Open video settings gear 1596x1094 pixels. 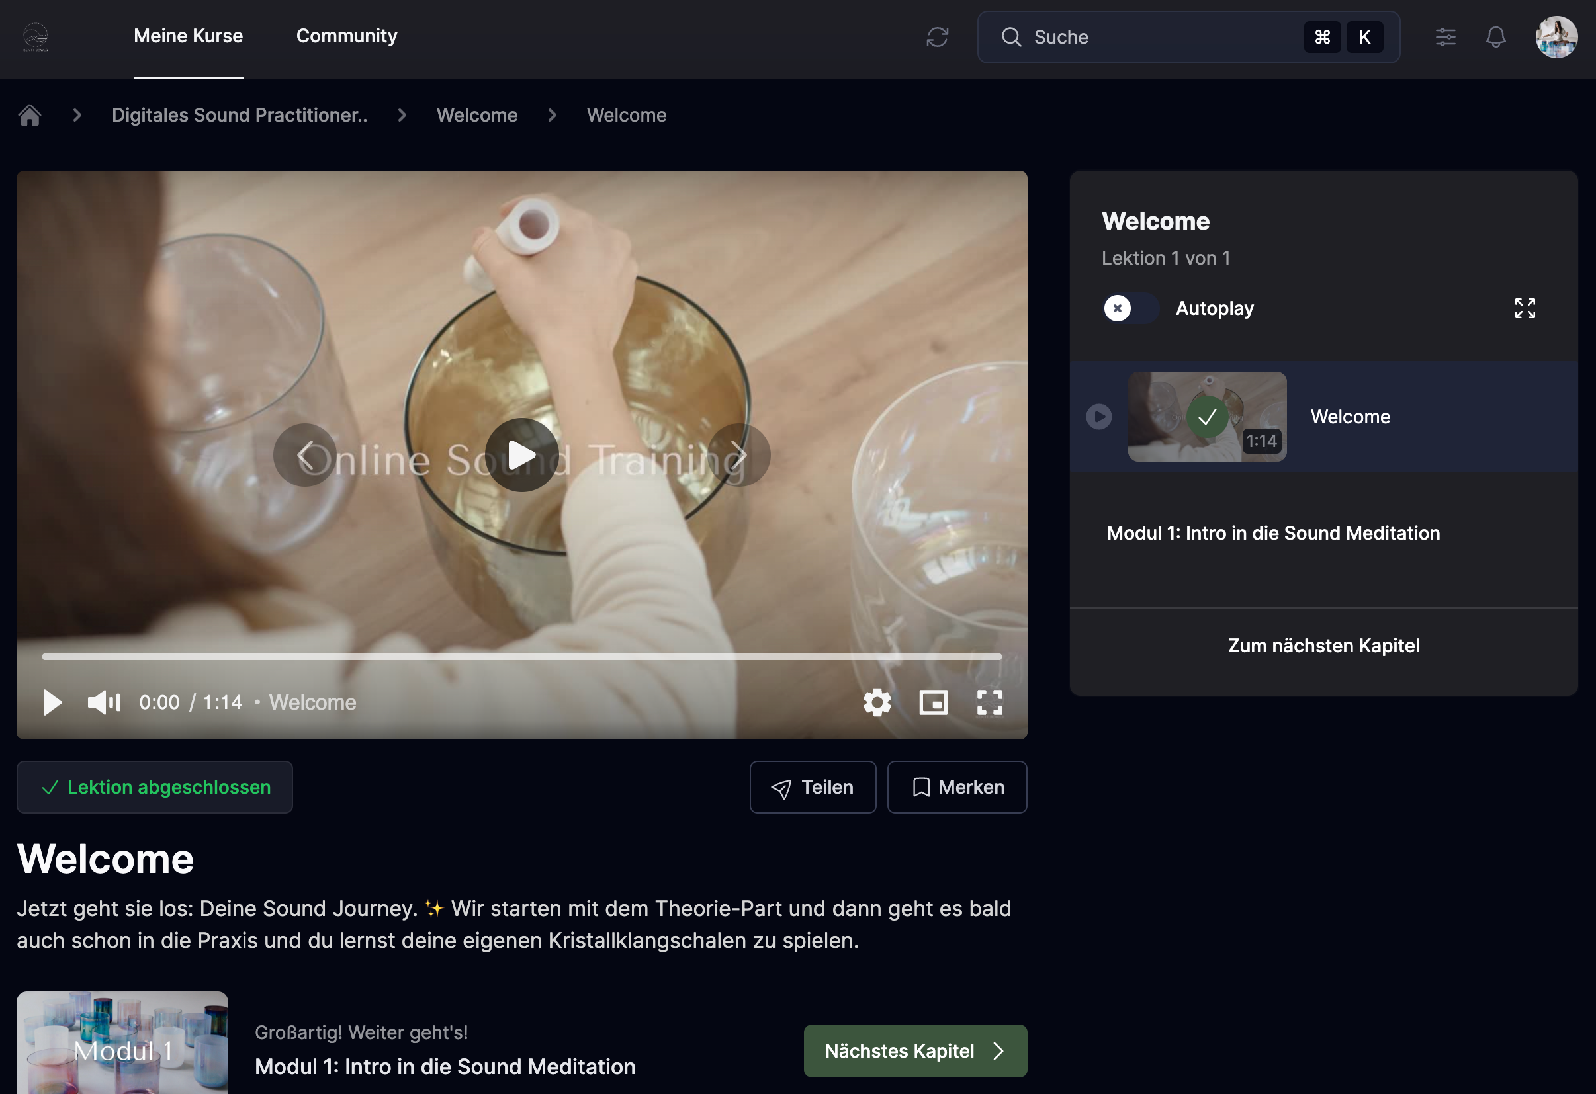point(877,702)
